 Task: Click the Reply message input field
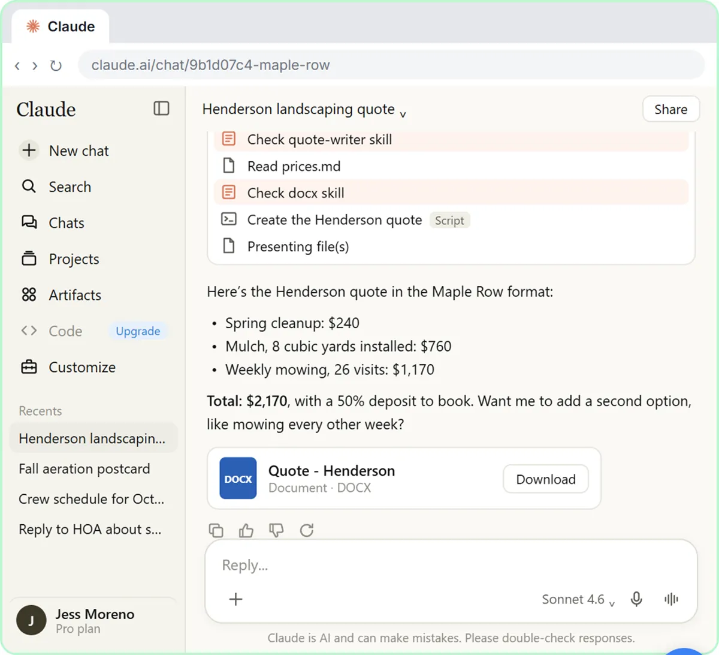tap(451, 565)
